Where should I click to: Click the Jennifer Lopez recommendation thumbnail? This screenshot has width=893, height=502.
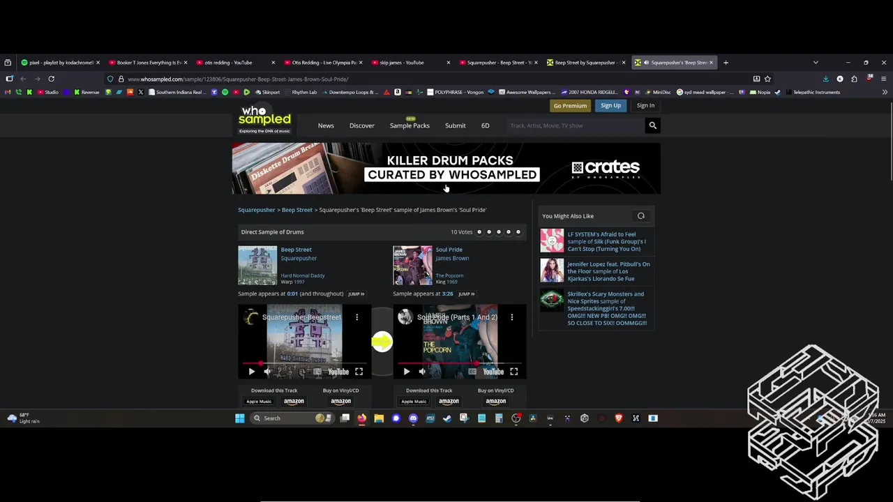tap(552, 271)
